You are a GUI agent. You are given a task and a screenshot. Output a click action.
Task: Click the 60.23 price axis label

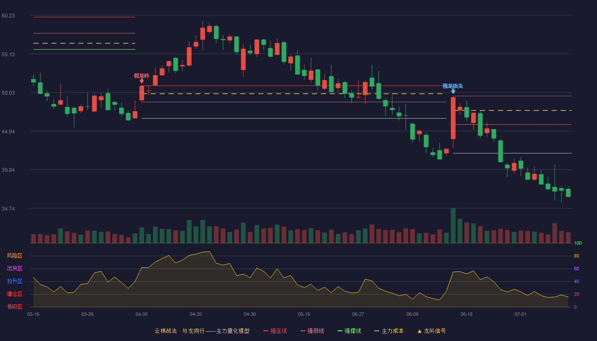tap(8, 16)
